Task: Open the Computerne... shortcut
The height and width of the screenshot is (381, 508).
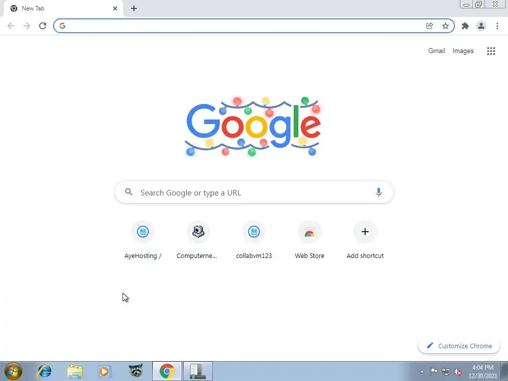Action: (x=198, y=240)
